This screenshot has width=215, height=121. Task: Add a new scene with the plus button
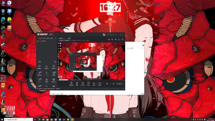tap(56, 38)
